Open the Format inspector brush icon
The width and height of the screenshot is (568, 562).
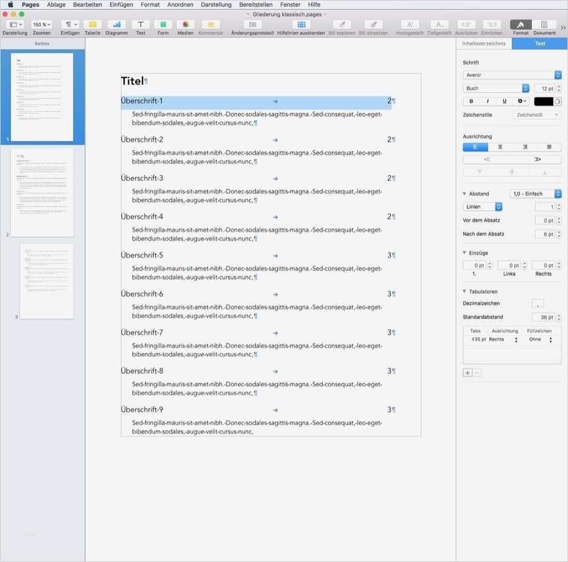coord(520,24)
